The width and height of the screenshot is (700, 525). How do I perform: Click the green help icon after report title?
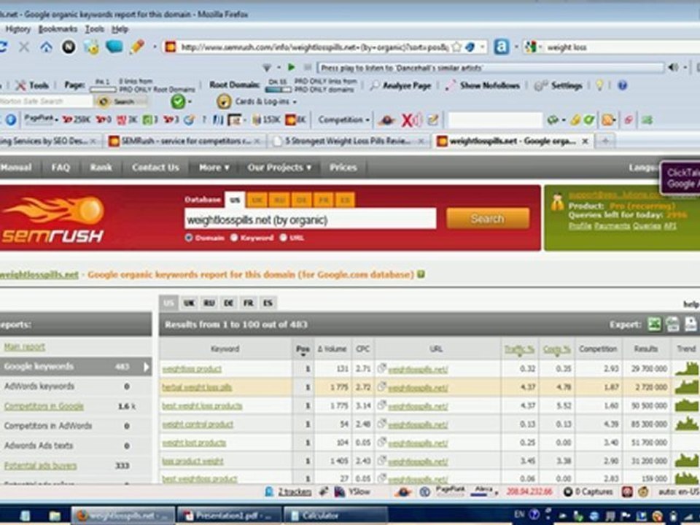[421, 274]
